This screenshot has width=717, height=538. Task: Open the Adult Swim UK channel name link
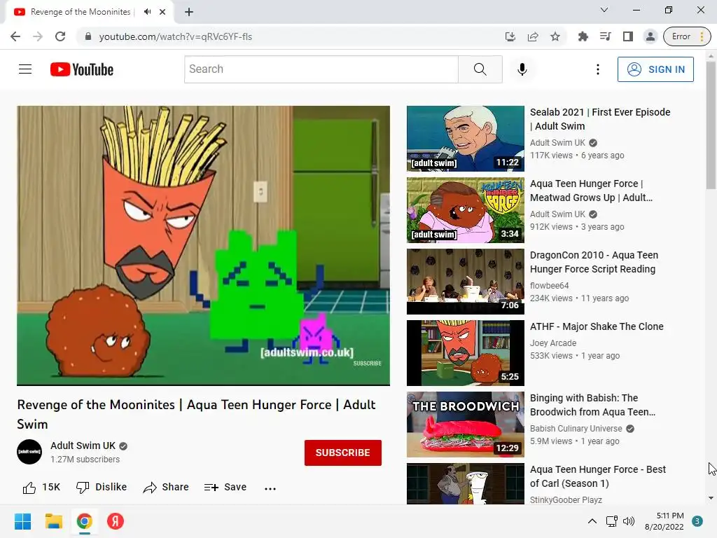[83, 446]
